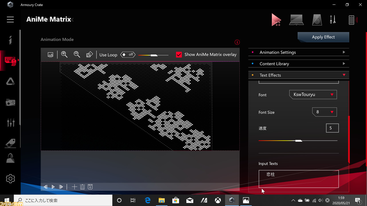Go to the next animation frame
367x206 pixels.
(x=61, y=187)
